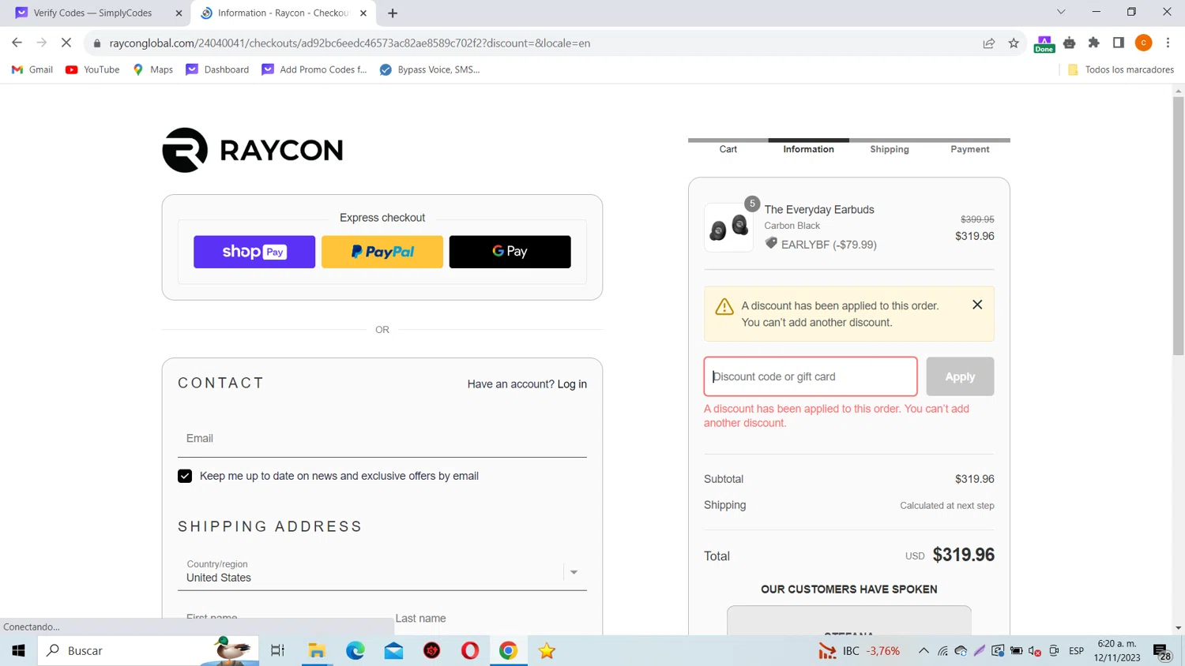Open a new browser tab

tap(393, 13)
